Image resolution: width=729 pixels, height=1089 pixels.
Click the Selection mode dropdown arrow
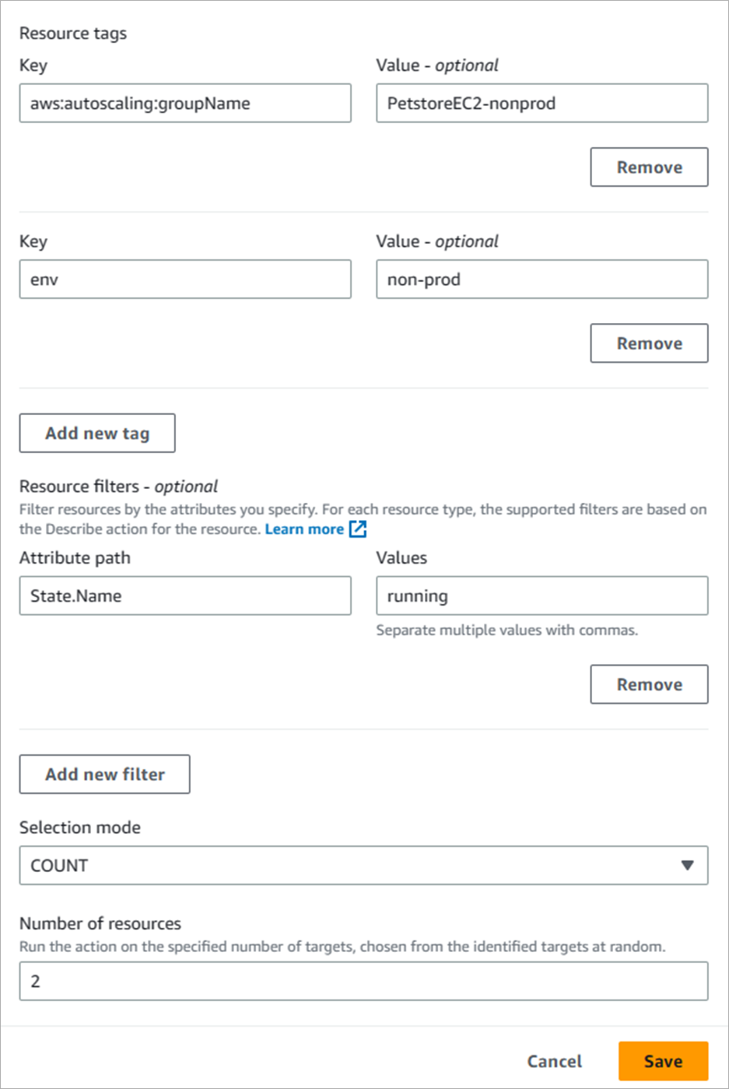click(687, 866)
